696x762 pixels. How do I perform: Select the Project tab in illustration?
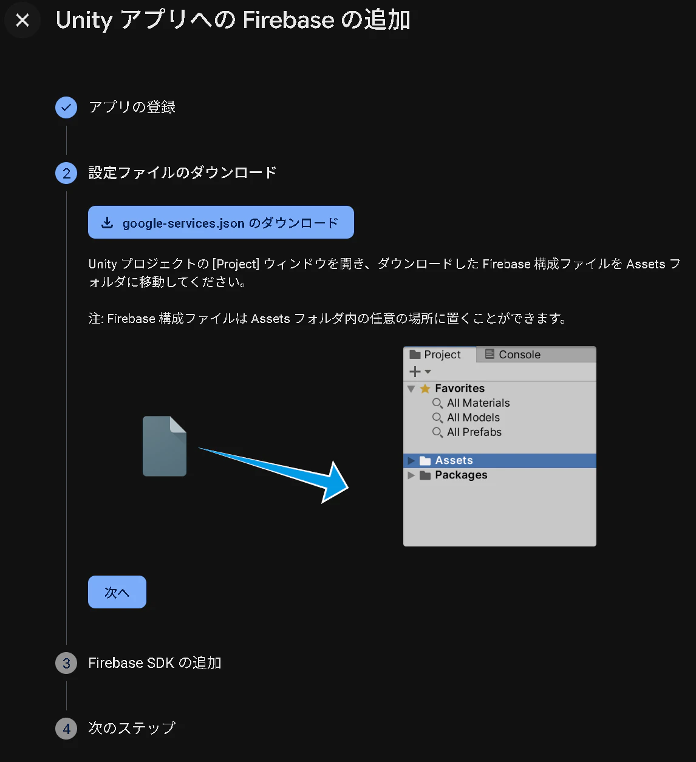point(440,355)
